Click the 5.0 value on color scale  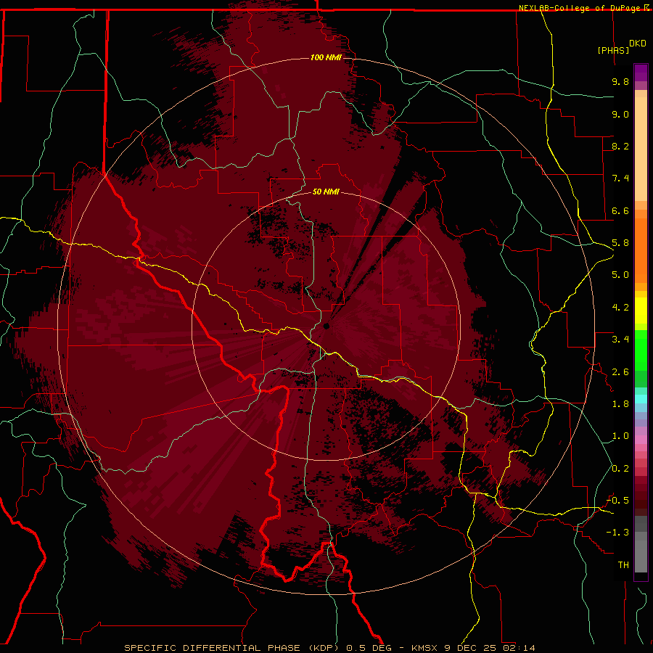click(620, 275)
